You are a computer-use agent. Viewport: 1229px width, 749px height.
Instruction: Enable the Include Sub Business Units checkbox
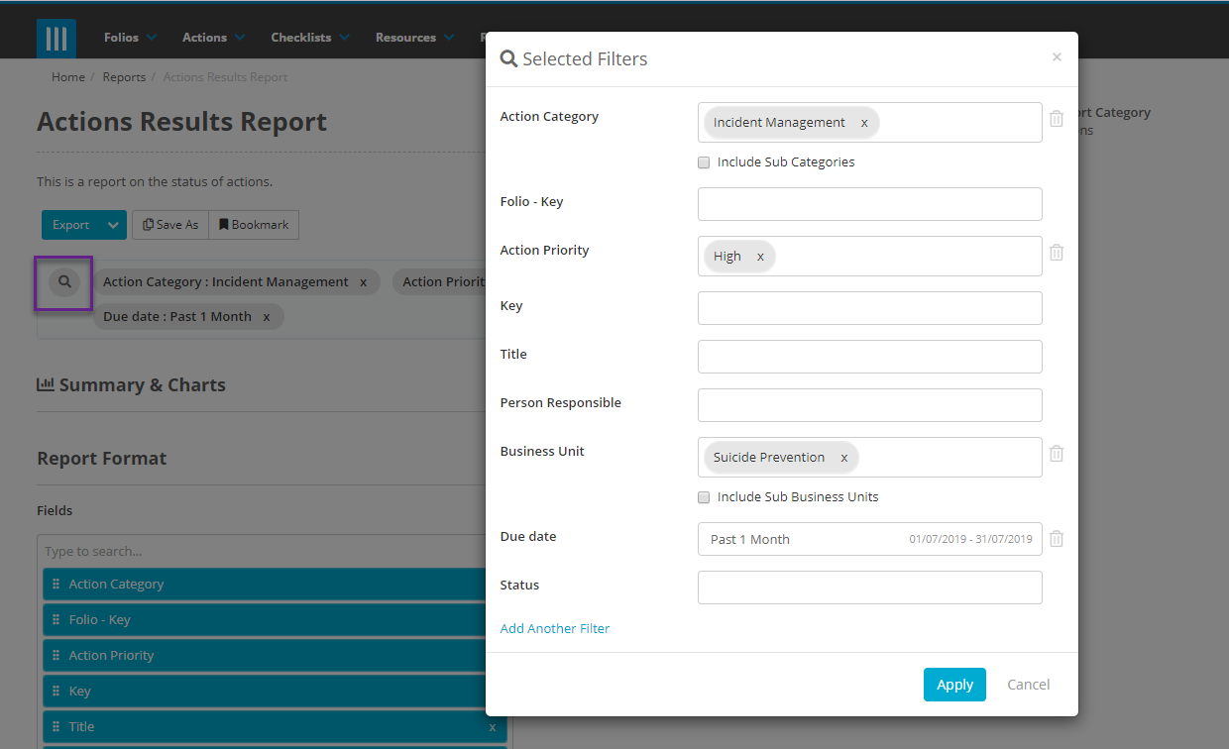pyautogui.click(x=704, y=496)
